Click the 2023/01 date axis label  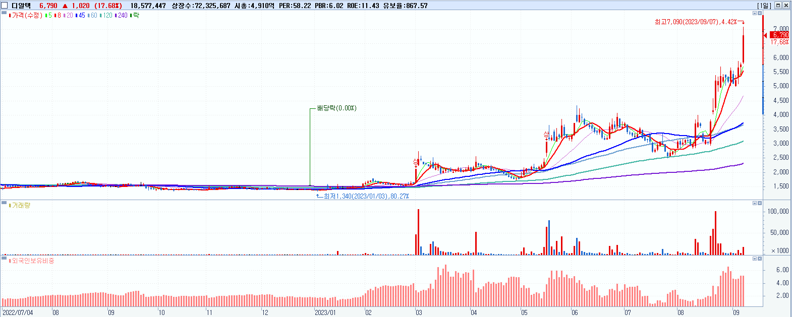click(325, 312)
